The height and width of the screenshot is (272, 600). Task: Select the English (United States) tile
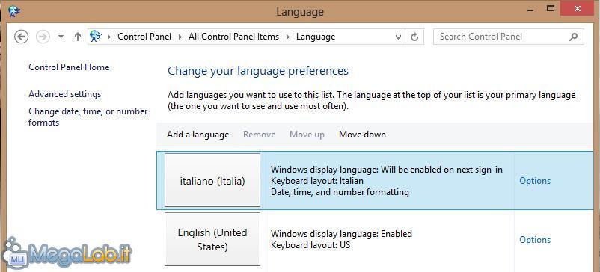click(x=212, y=239)
